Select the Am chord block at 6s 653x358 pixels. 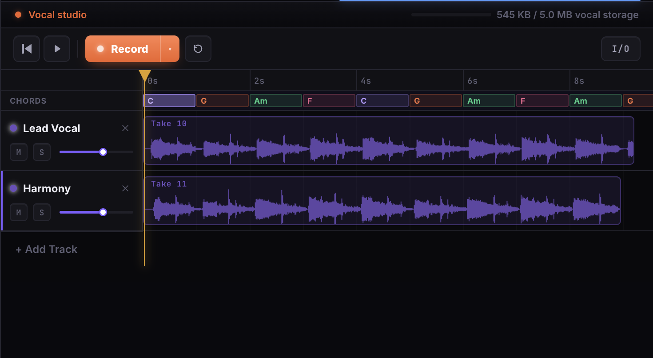point(489,101)
